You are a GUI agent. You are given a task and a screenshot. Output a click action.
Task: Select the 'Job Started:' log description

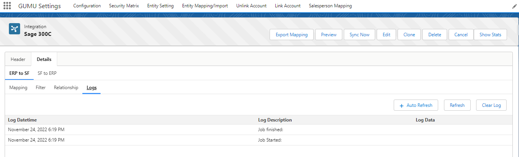point(270,140)
